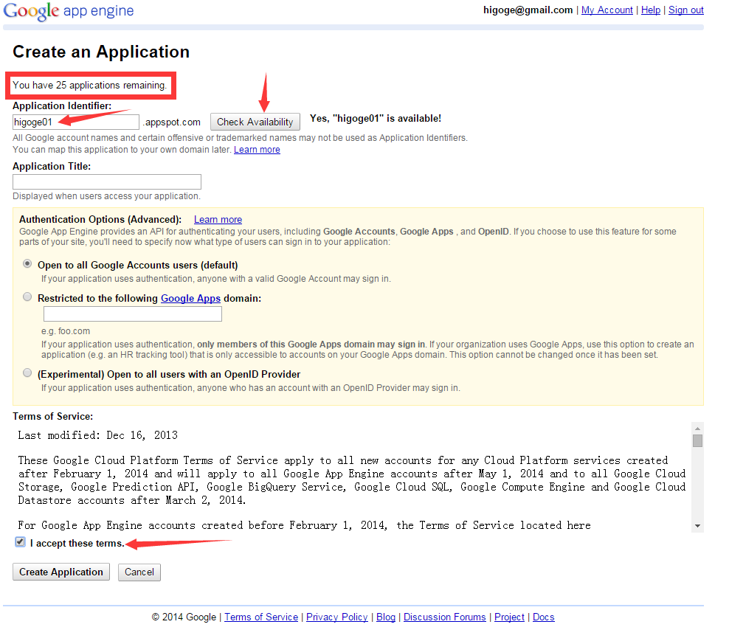Click Terms of Service scroll up arrow
The image size is (729, 644).
point(697,429)
